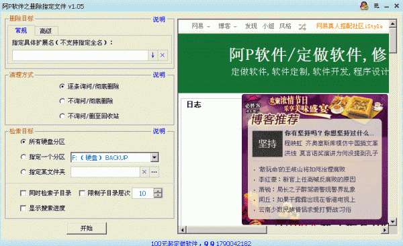Open the F: BACKUP partition dropdown

[154, 157]
